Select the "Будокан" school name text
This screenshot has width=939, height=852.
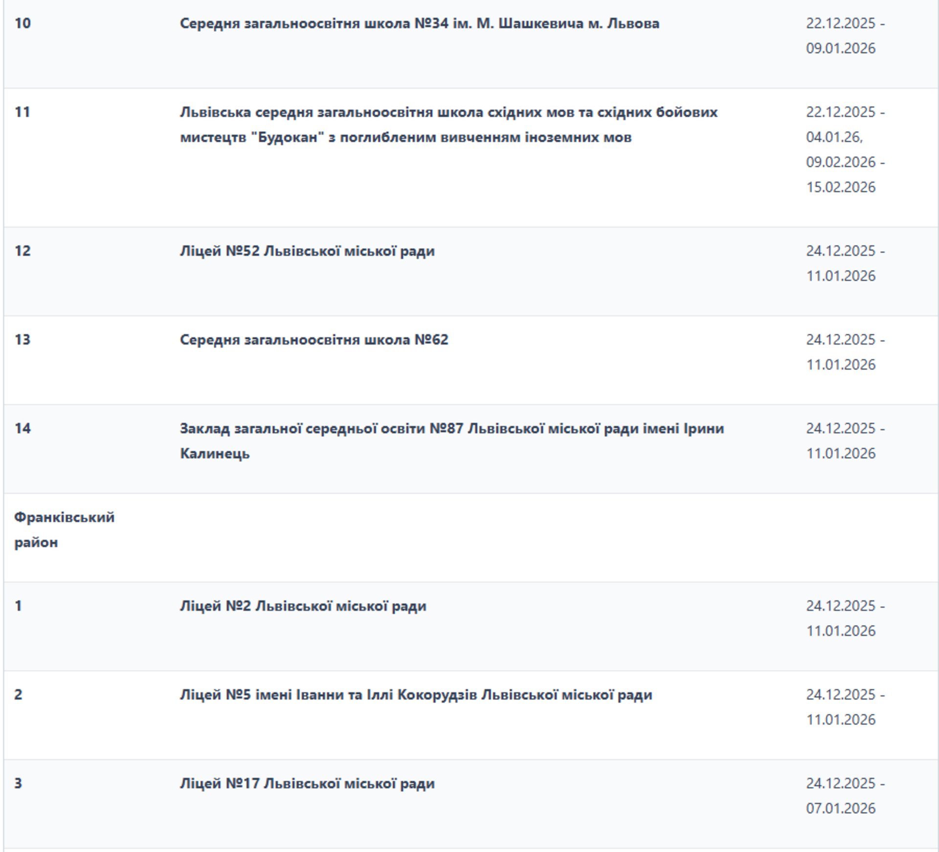coord(448,125)
